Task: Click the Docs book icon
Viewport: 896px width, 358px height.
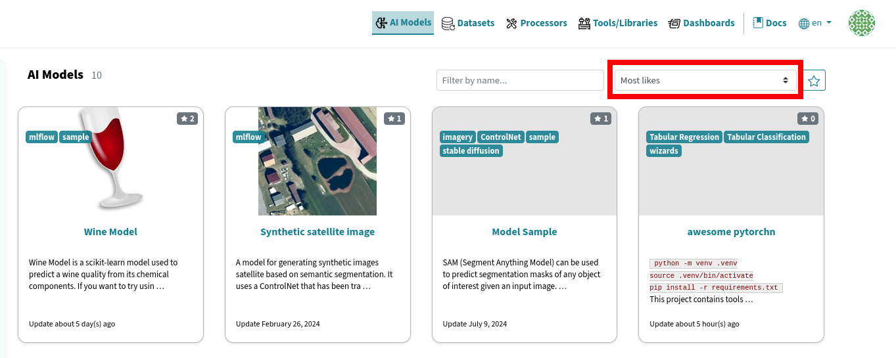Action: [x=757, y=23]
